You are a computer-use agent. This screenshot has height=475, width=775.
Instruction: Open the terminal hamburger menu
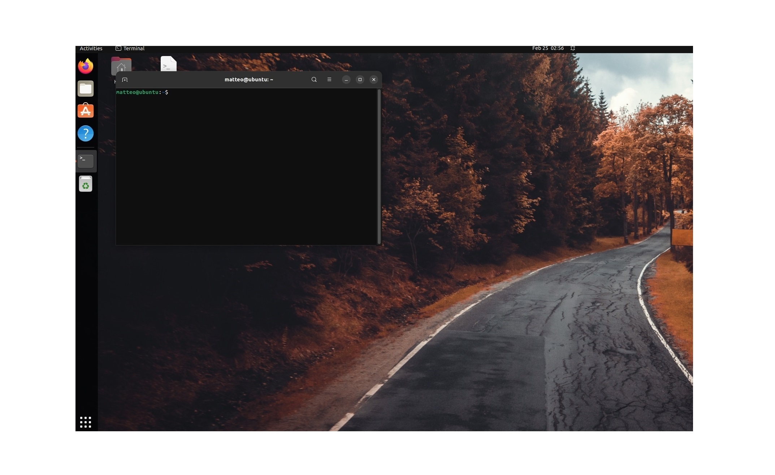point(329,80)
